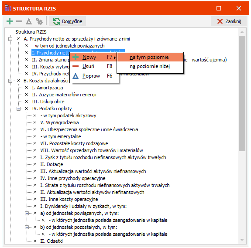Image resolution: width=251 pixels, height=248 pixels.
Task: Click the gears settings icon in toolbar
Action: click(x=39, y=21)
